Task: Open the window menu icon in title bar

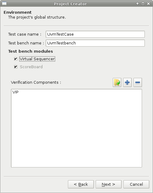Action: [4, 4]
